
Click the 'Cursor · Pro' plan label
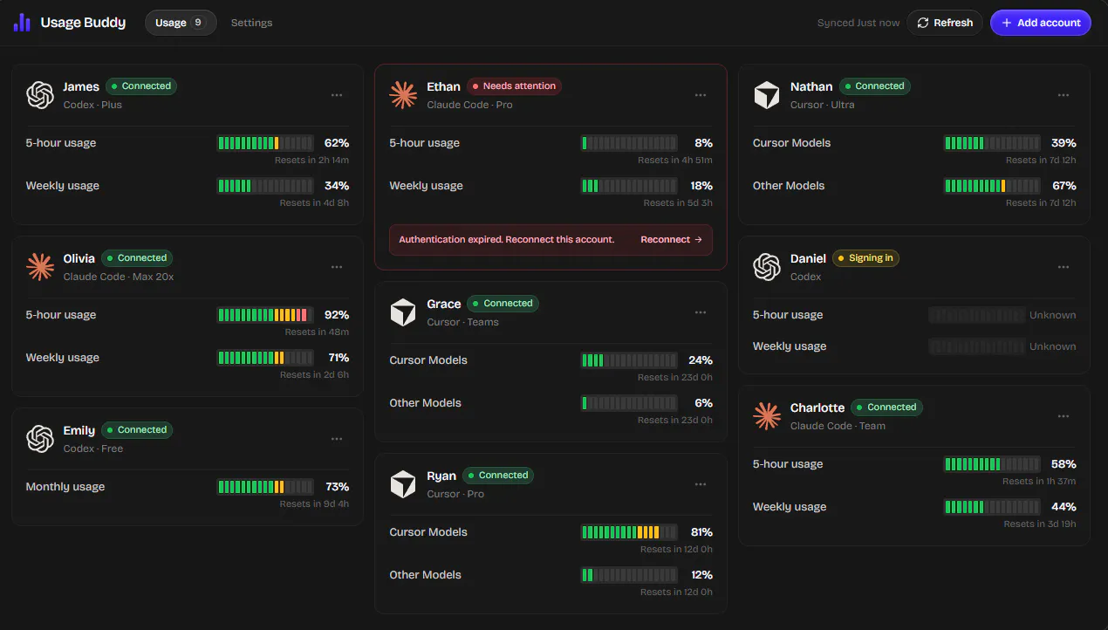point(455,494)
